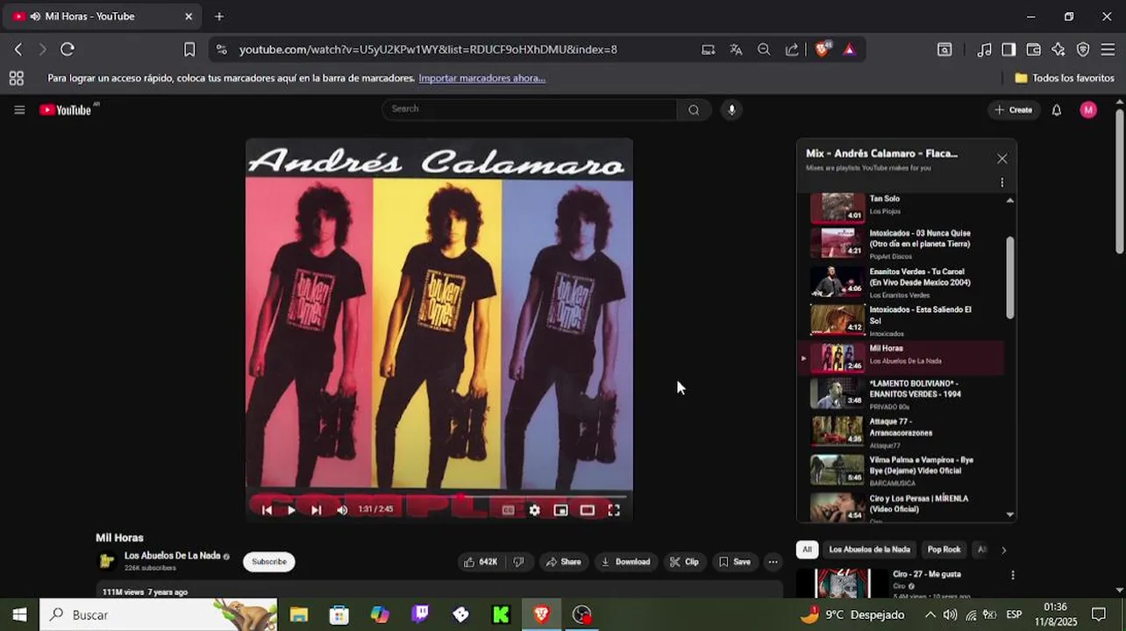The height and width of the screenshot is (631, 1126).
Task: Open Todos los favoritos folder
Action: pyautogui.click(x=1064, y=78)
